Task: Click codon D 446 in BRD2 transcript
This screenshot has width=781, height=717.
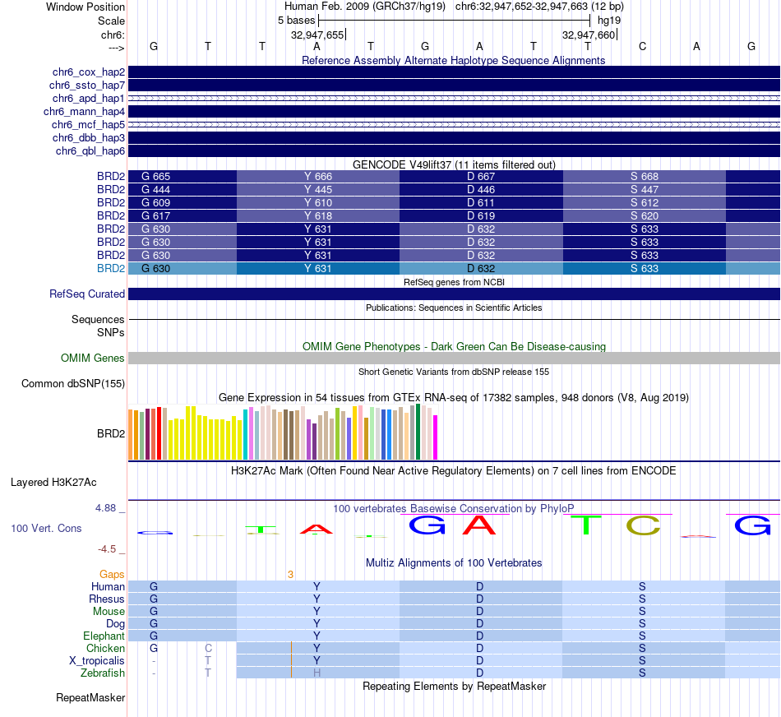Action: (x=481, y=189)
